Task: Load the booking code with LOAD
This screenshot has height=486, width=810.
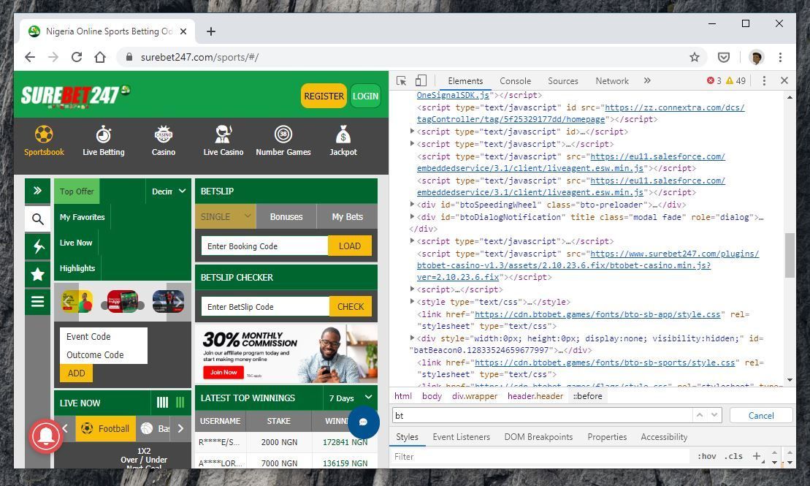Action: [350, 246]
